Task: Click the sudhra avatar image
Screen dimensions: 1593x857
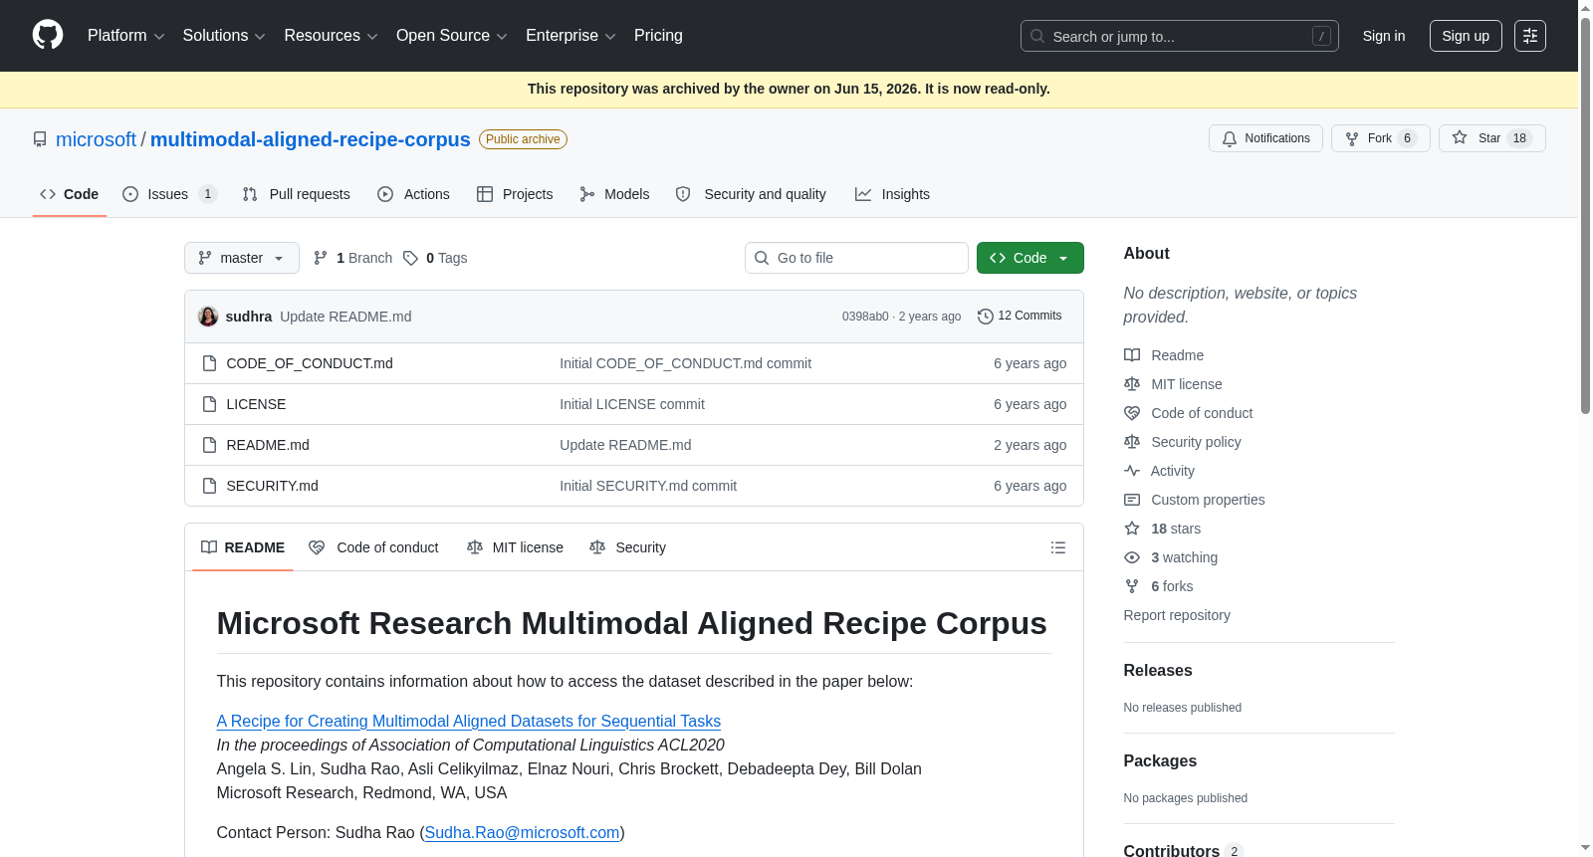Action: pyautogui.click(x=208, y=317)
